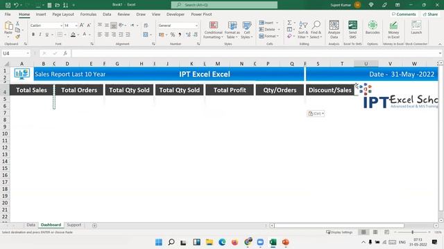The image size is (444, 249).
Task: Open the Paste Options (Ctrl) dropdown
Action: (x=316, y=113)
